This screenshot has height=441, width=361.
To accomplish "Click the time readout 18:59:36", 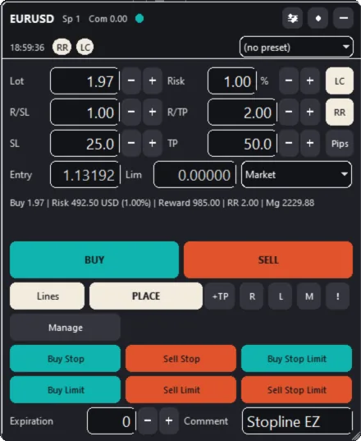I will point(27,48).
